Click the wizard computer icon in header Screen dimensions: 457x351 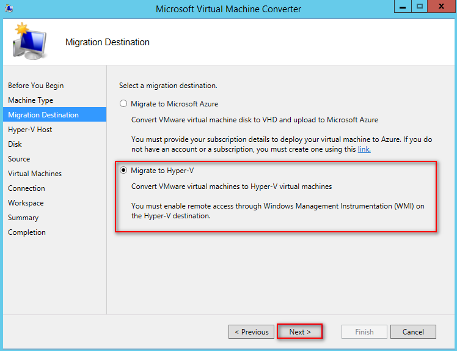coord(29,41)
